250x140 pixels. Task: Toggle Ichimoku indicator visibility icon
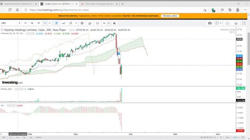(28, 33)
